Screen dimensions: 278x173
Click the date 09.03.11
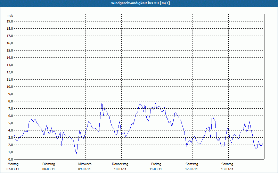click(84, 169)
